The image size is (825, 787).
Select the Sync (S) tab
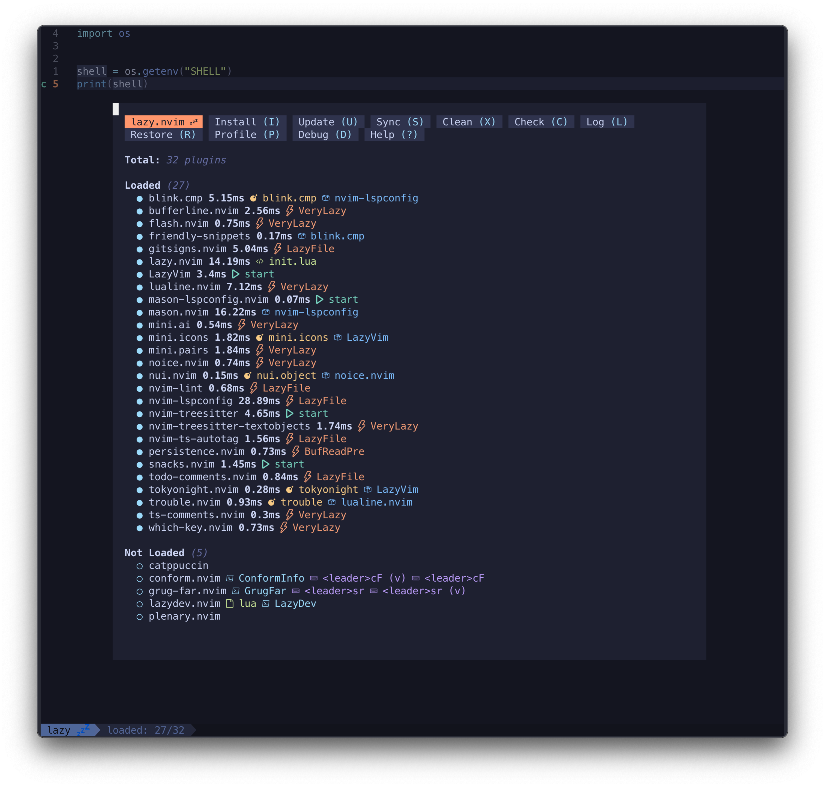coord(400,122)
